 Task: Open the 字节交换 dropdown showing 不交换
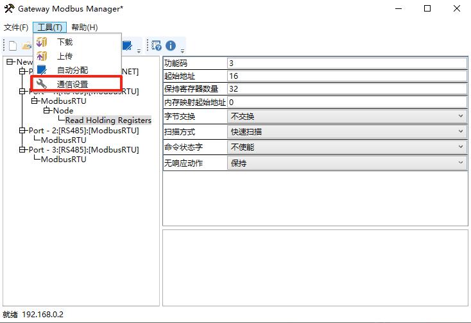click(x=347, y=117)
